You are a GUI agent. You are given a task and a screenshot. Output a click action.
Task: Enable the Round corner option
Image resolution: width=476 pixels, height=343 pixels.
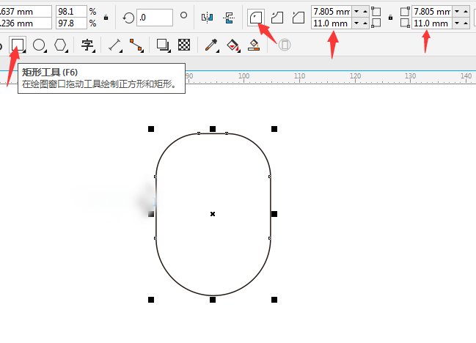point(256,17)
